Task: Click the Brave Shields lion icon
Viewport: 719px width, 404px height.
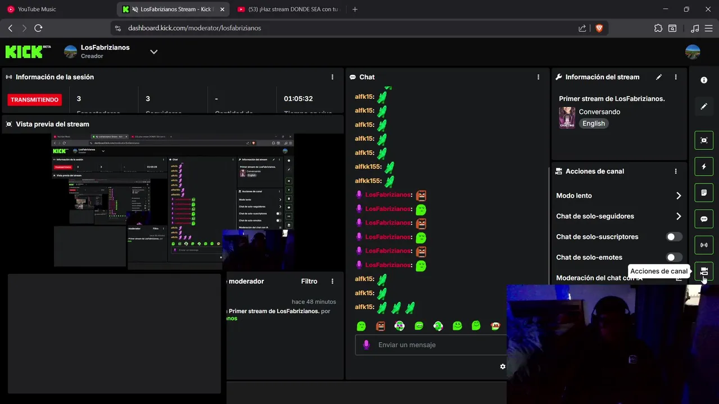Action: [599, 28]
